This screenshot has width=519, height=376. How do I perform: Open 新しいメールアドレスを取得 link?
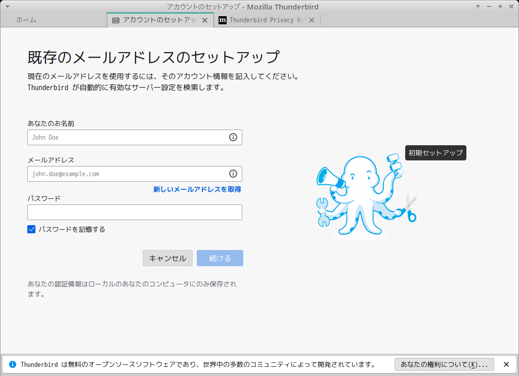197,189
